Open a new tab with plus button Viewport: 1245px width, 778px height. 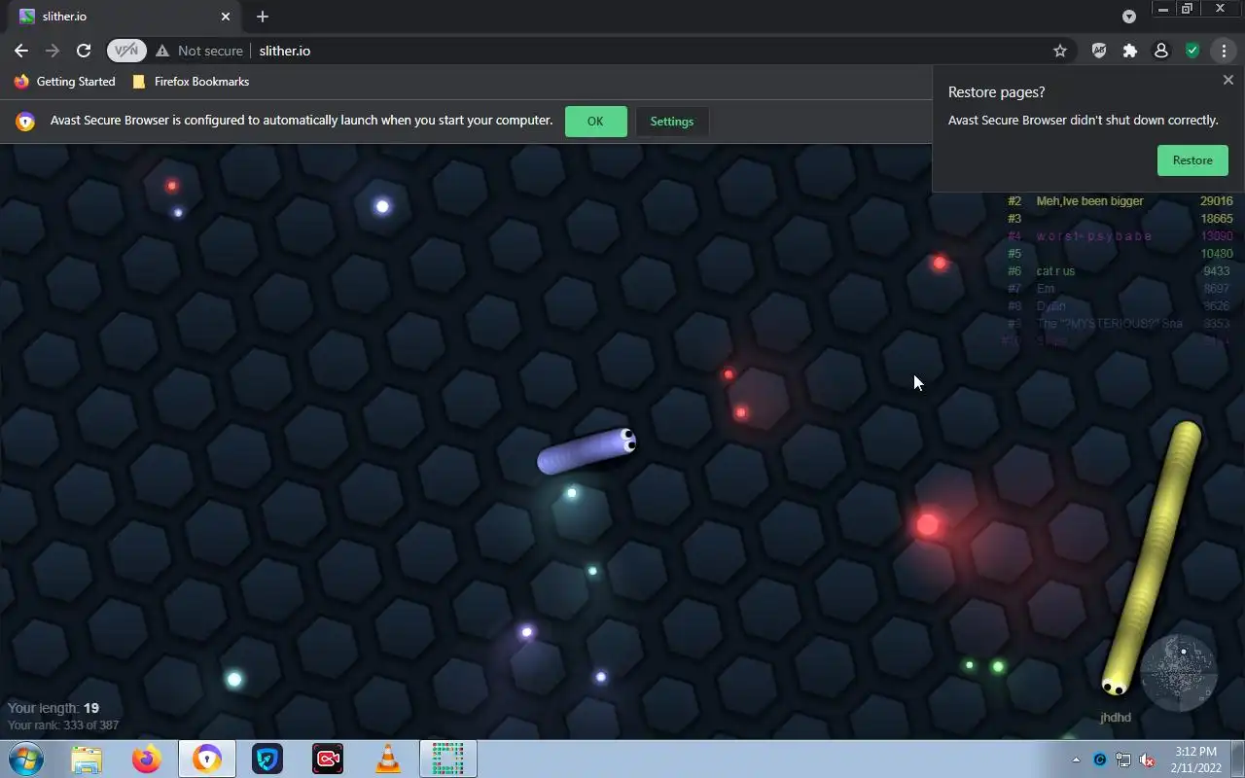263,17
